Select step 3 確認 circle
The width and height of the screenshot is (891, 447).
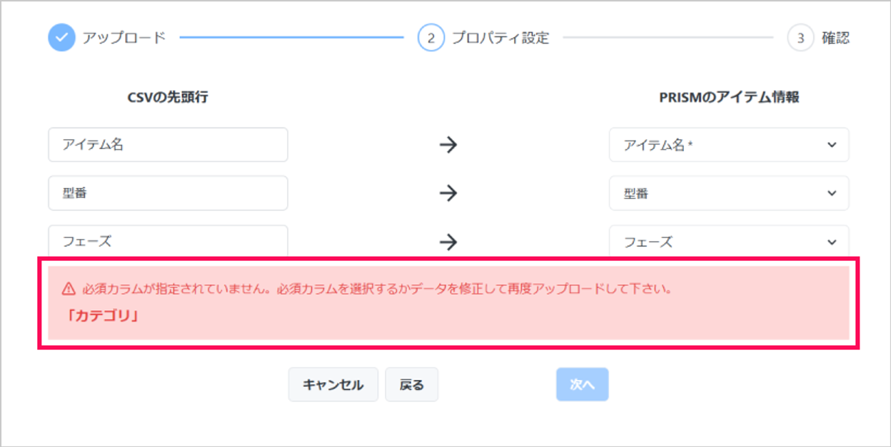click(x=800, y=38)
